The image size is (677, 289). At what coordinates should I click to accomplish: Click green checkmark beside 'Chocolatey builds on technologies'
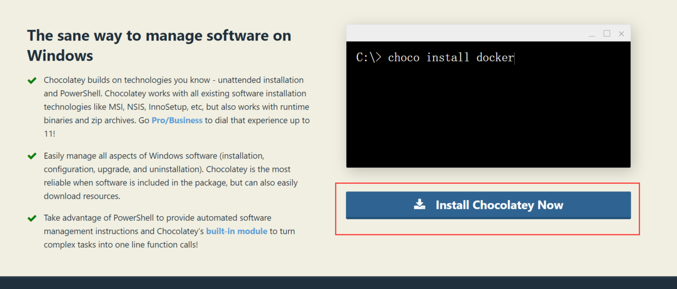32,81
